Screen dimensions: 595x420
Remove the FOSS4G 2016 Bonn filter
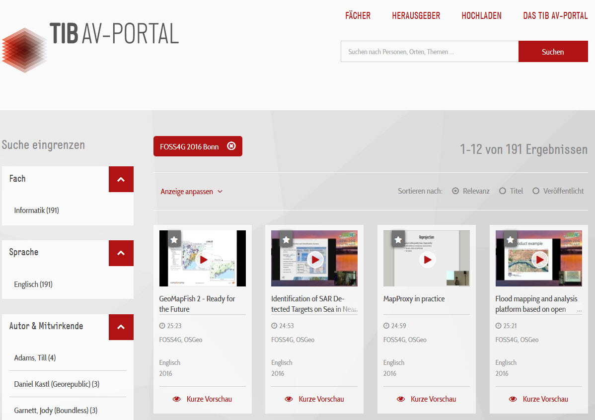(231, 146)
